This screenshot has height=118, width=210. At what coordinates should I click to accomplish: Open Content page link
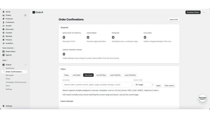pyautogui.click(x=9, y=33)
